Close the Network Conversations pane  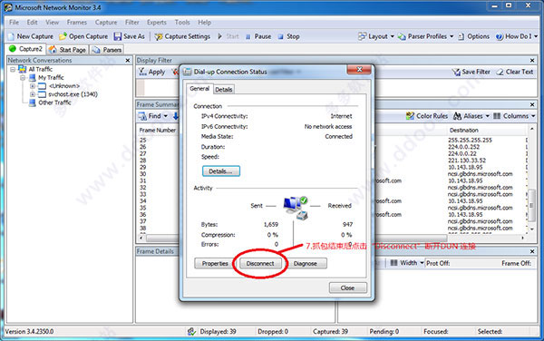point(128,61)
